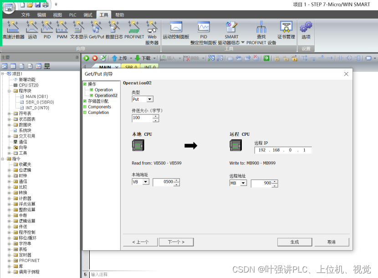Open the Motion control panel (运动控制面板)
This screenshot has width=378, height=278.
(176, 30)
